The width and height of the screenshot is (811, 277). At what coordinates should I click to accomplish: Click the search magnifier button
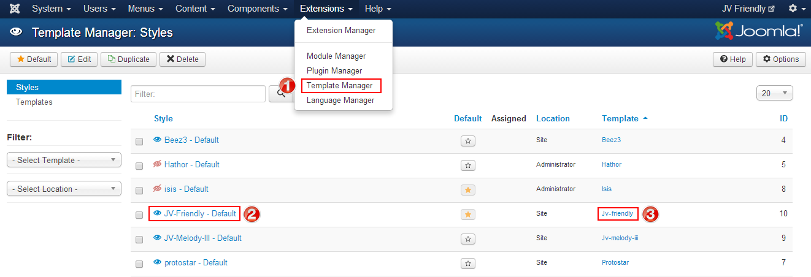coord(281,94)
